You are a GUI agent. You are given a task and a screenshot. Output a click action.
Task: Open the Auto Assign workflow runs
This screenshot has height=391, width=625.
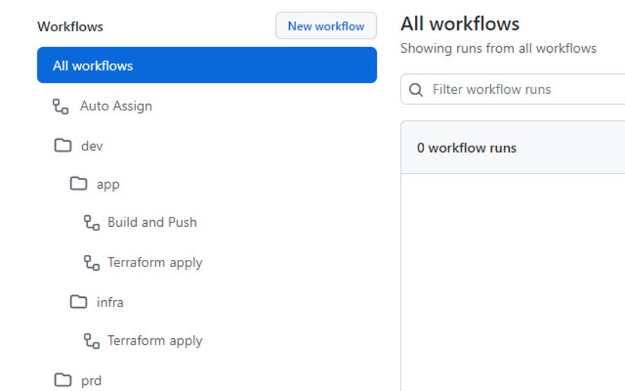[x=116, y=105]
